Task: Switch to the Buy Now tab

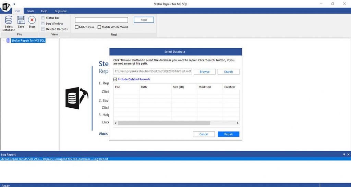Action: click(x=60, y=11)
